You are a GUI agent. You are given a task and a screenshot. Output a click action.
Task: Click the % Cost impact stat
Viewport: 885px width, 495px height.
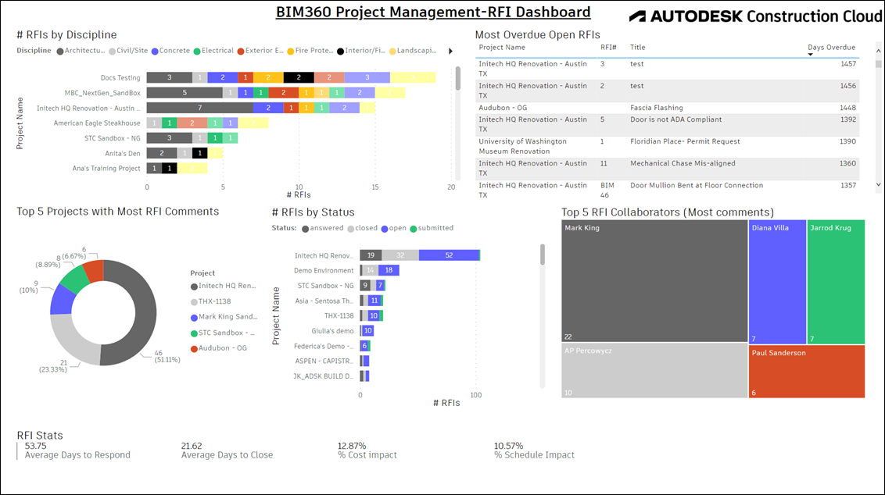(367, 450)
